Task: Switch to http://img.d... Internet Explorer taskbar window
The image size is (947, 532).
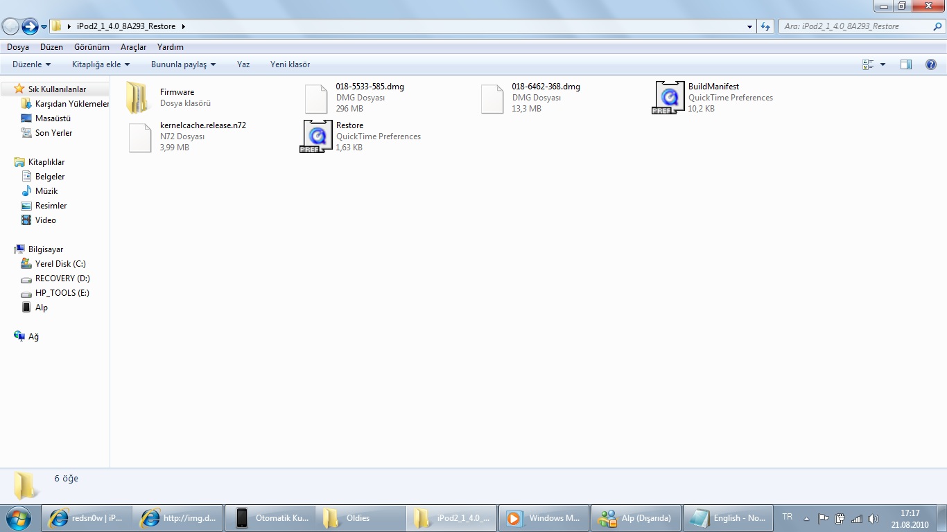Action: point(177,518)
